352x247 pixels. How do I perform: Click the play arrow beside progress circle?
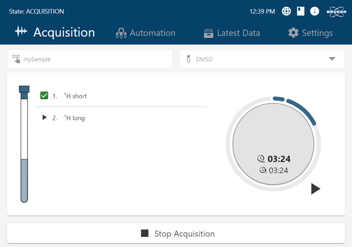315,189
